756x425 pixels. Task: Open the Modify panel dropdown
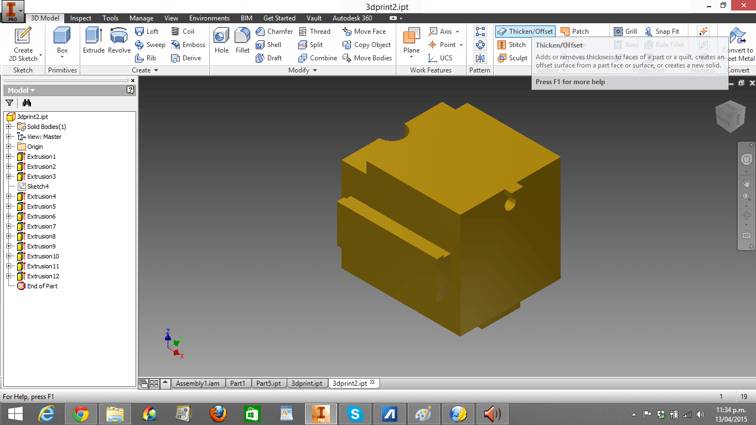(303, 70)
